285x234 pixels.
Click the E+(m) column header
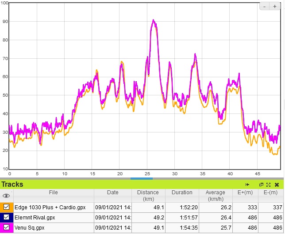[245, 192]
